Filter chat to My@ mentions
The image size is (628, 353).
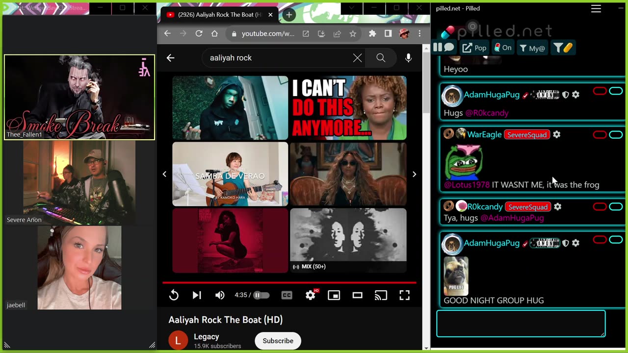tap(532, 48)
